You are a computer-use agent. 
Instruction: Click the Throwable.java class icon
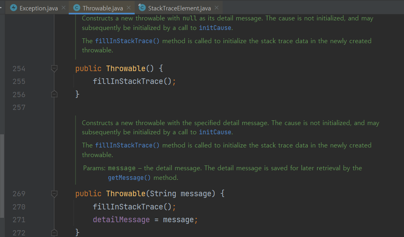[76, 8]
